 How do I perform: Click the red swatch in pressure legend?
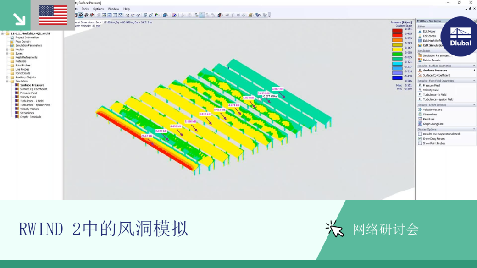[397, 35]
